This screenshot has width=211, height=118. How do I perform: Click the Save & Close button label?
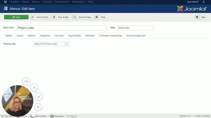(x=42, y=17)
